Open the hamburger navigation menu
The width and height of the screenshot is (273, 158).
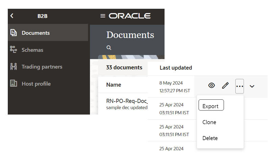tap(103, 16)
